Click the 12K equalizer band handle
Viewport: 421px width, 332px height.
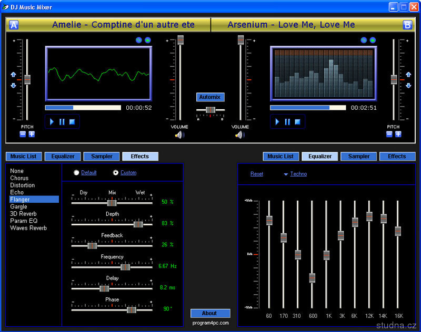[369, 216]
